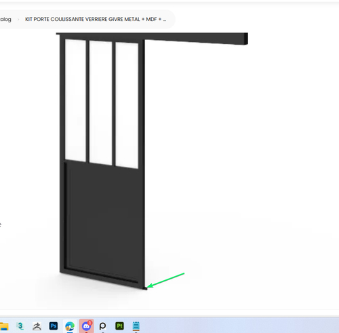Viewport: 339px width, 333px height.
Task: Click the KIT PORTE COULISSANTE VERRIERE breadcrumb title
Action: point(96,19)
